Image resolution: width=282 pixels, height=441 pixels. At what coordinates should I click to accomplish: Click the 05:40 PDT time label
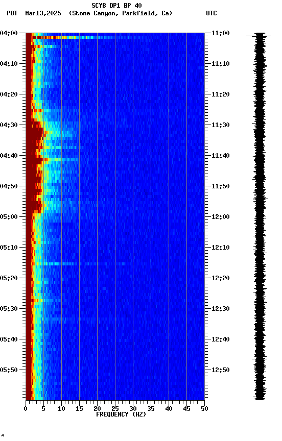coord(9,339)
